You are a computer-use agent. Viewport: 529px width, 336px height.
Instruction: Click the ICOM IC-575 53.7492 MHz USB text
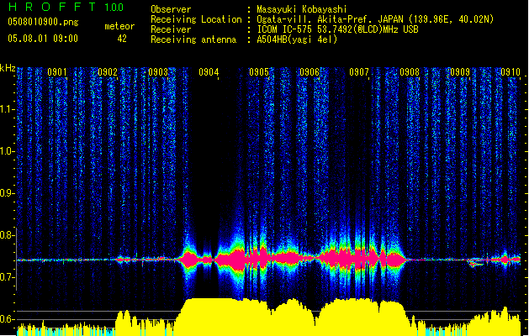338,29
